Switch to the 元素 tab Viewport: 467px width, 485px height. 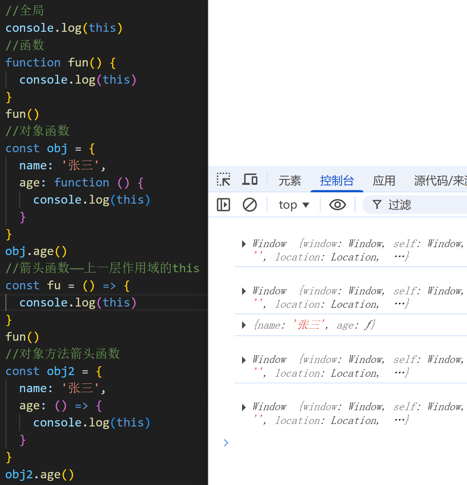(x=290, y=181)
